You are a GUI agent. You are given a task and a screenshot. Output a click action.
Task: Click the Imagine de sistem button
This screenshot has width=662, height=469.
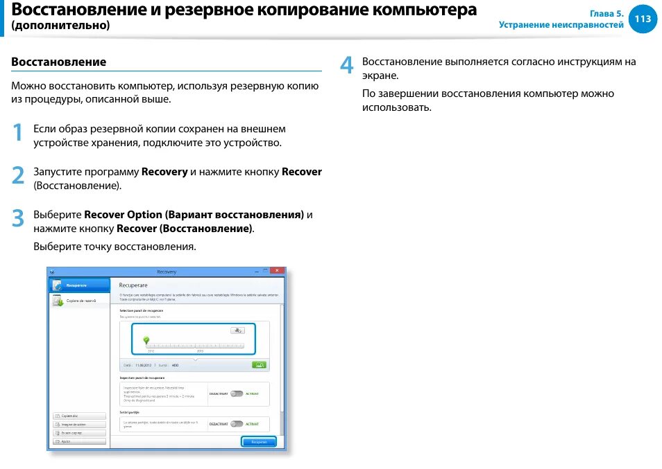79,425
